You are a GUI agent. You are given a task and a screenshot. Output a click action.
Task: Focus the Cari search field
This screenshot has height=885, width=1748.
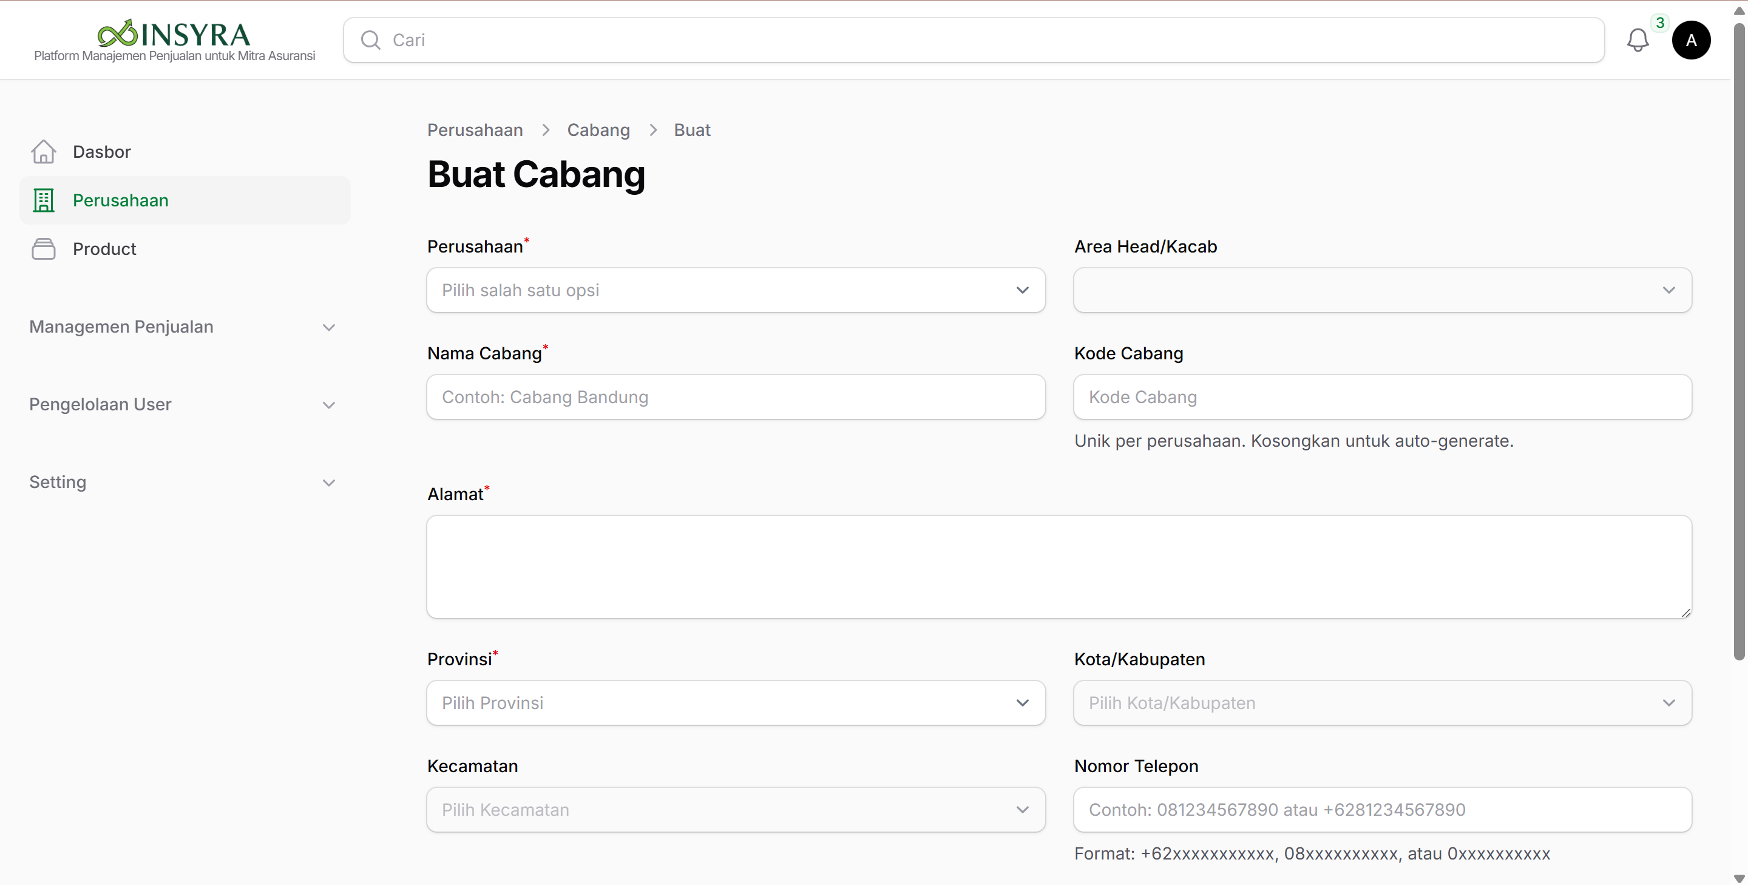[973, 40]
